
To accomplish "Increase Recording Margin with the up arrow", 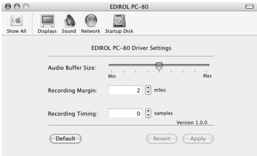I will click(x=148, y=88).
